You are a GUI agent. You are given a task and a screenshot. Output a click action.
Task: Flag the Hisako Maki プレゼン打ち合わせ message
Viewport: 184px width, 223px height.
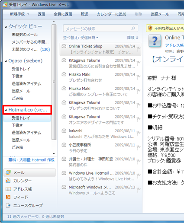click(139, 77)
